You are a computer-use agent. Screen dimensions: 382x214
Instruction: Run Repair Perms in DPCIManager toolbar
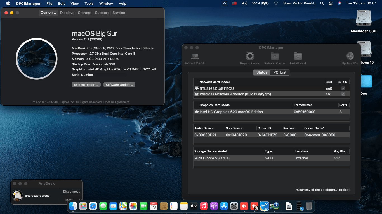250,56
